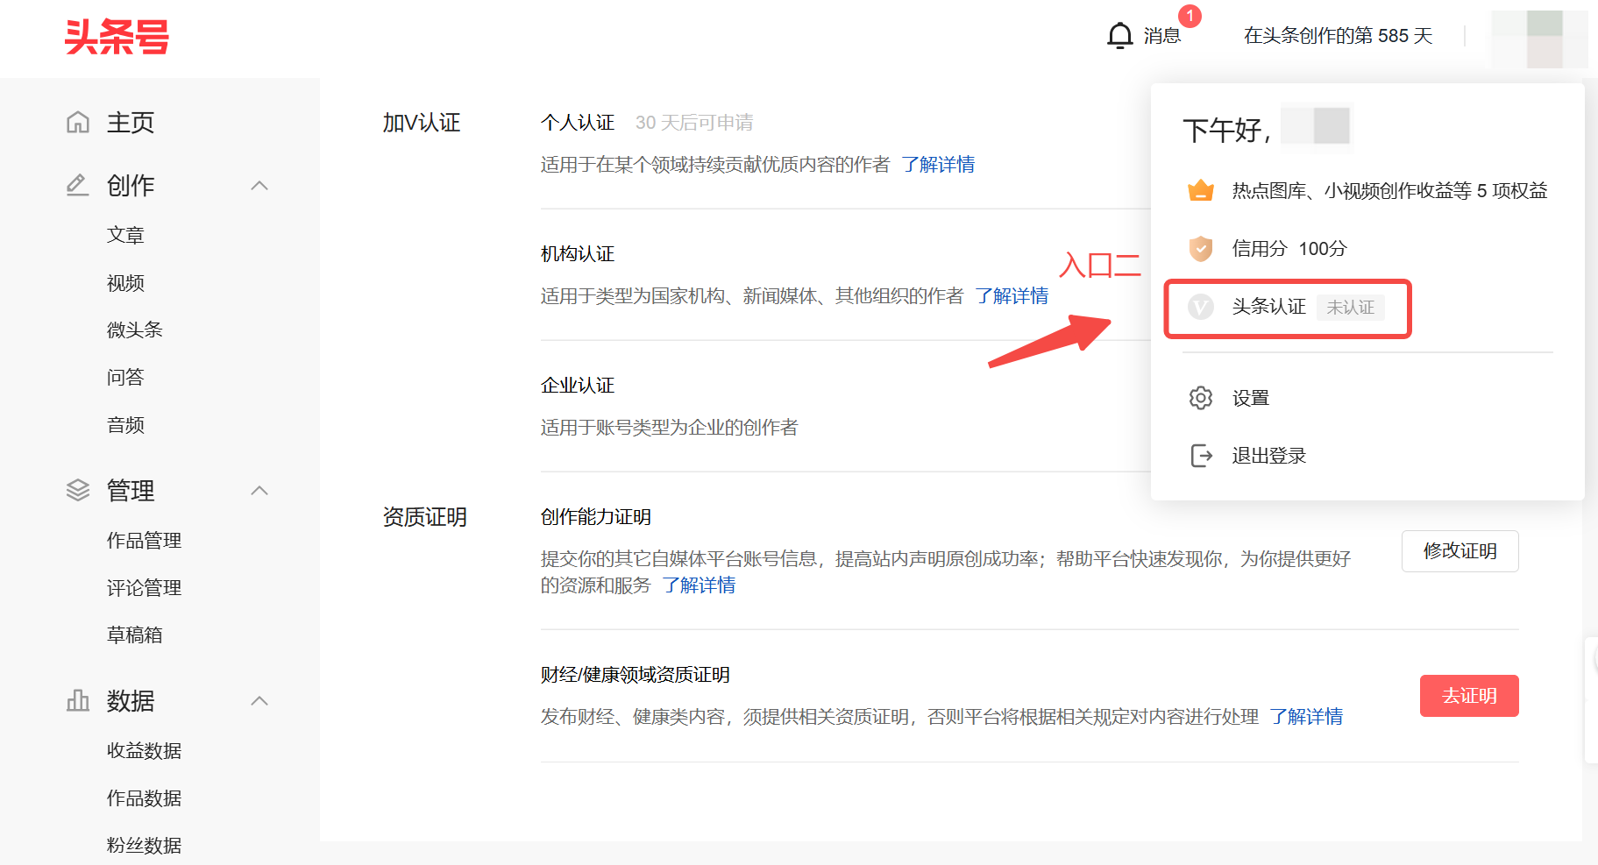Viewport: 1598px width, 865px height.
Task: Open 消息 notifications label
Action: pos(1162,36)
